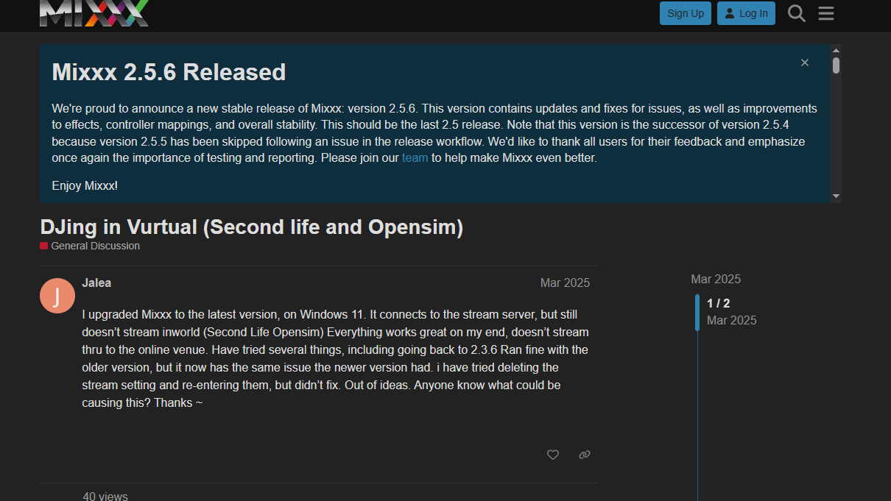Image resolution: width=891 pixels, height=501 pixels.
Task: Copy link to Jalea's post
Action: click(585, 455)
